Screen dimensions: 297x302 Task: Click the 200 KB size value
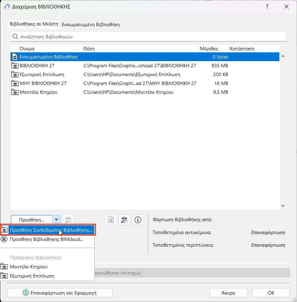220,74
